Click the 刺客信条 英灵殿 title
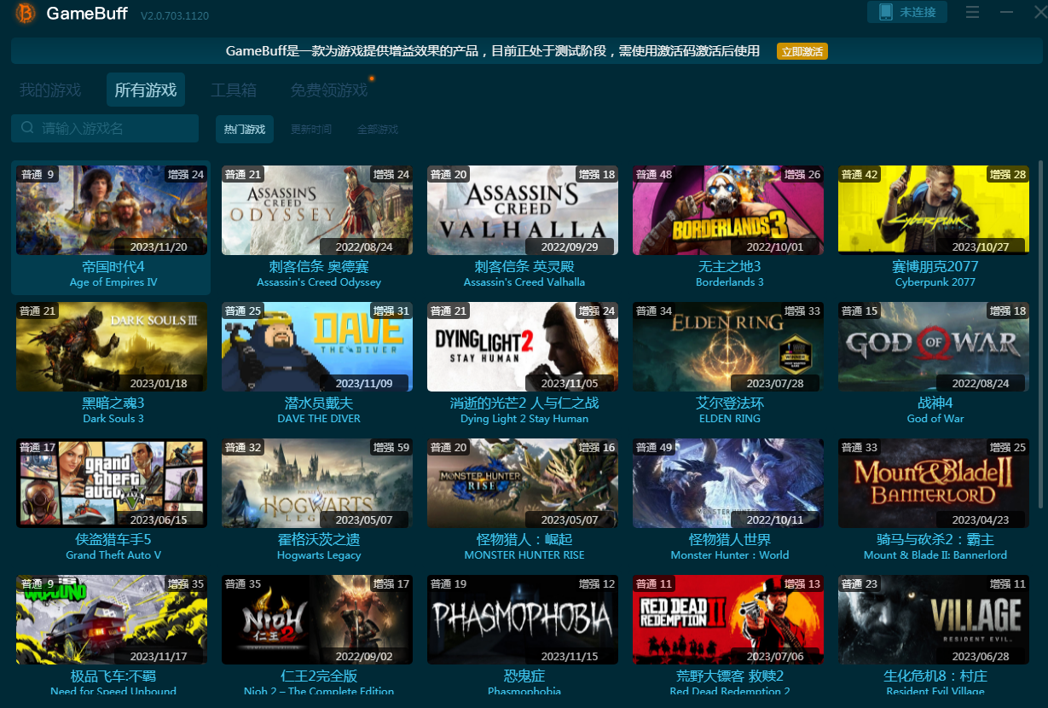 click(524, 266)
